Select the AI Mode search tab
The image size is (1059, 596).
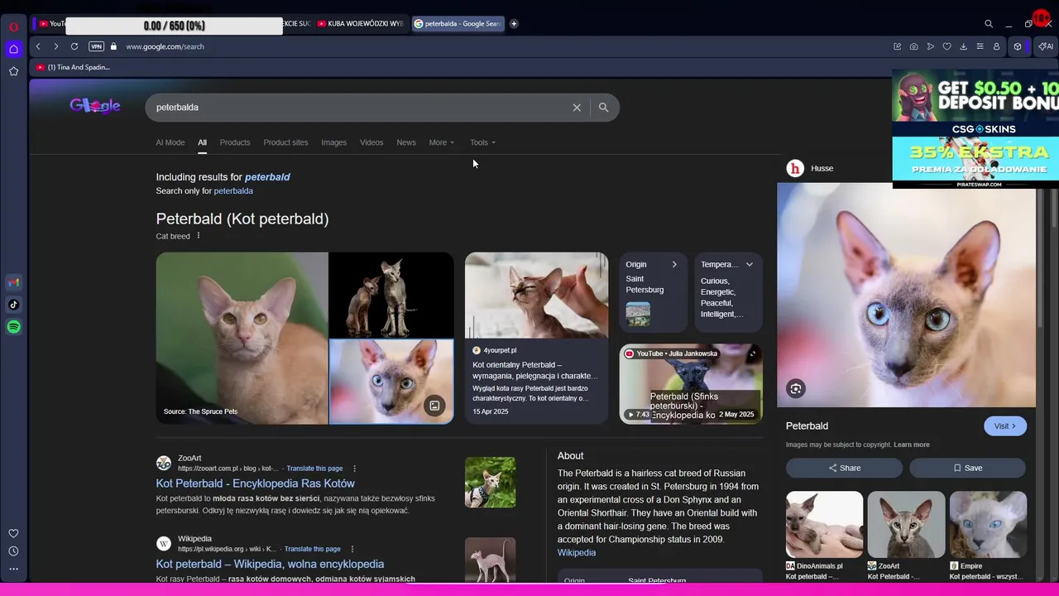coord(170,142)
